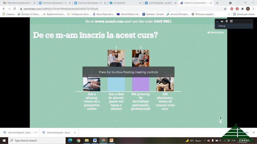The width and height of the screenshot is (257, 144).
Task: Hide the Zoom video thumbnail panel
Action: pos(217,21)
